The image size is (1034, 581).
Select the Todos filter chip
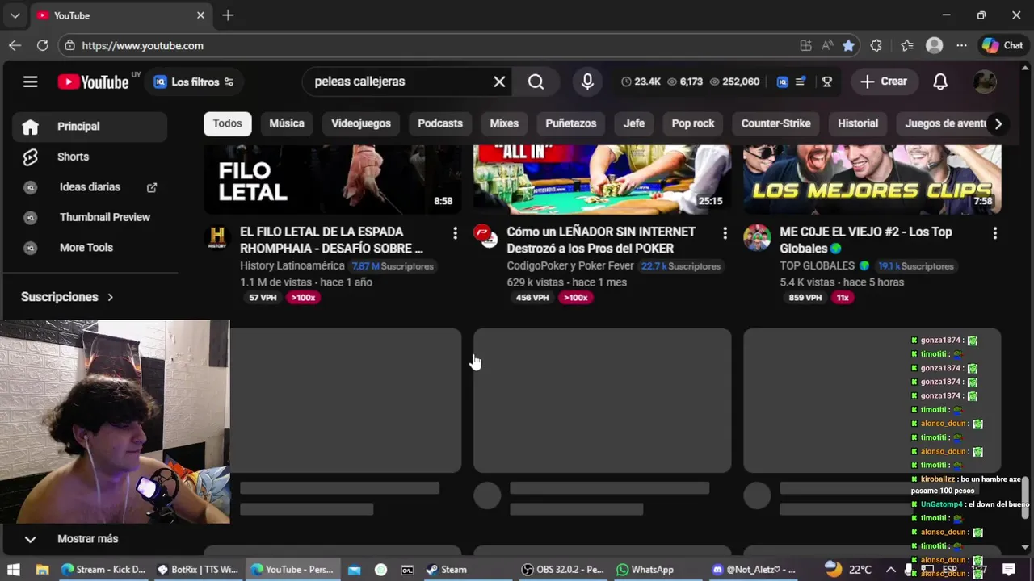click(x=227, y=123)
